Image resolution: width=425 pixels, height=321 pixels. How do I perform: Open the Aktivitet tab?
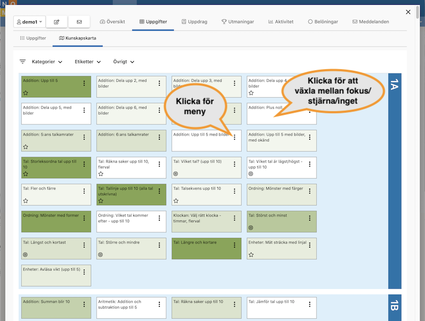281,22
